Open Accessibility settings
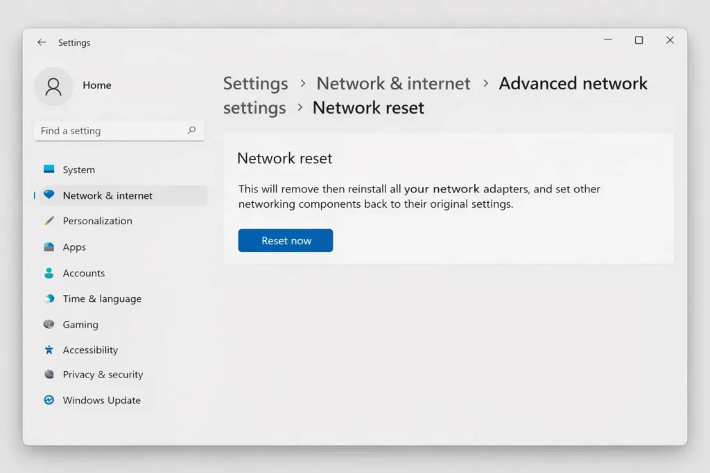710x473 pixels. [89, 350]
